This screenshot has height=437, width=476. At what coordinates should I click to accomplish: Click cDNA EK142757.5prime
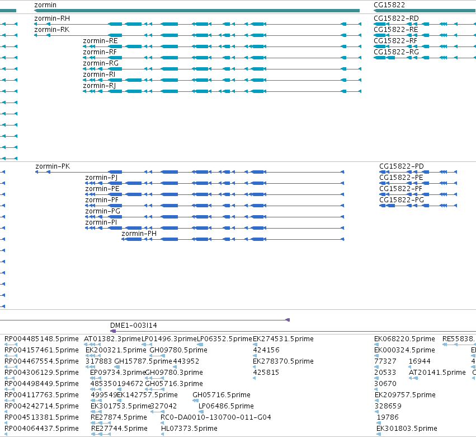pos(147,395)
